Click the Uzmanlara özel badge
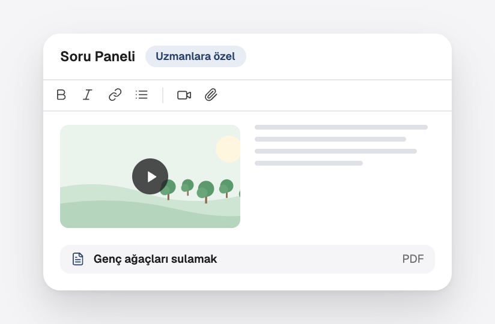 pyautogui.click(x=196, y=56)
